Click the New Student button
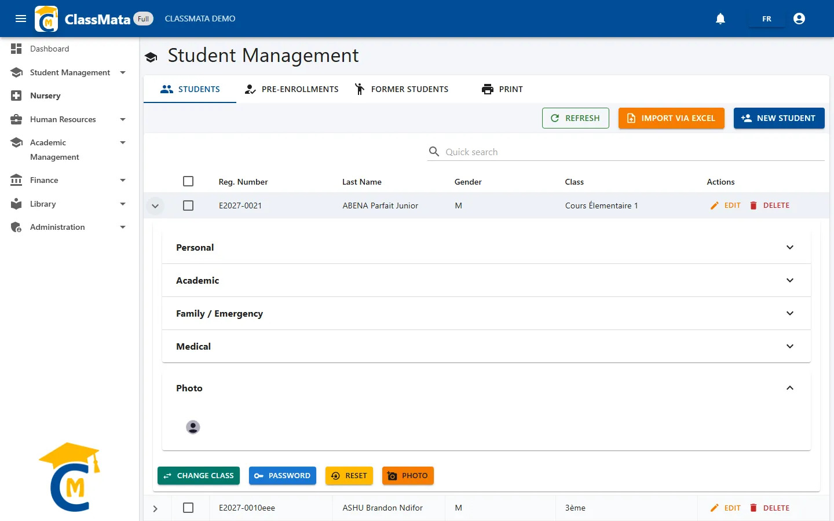The image size is (834, 521). [x=779, y=118]
